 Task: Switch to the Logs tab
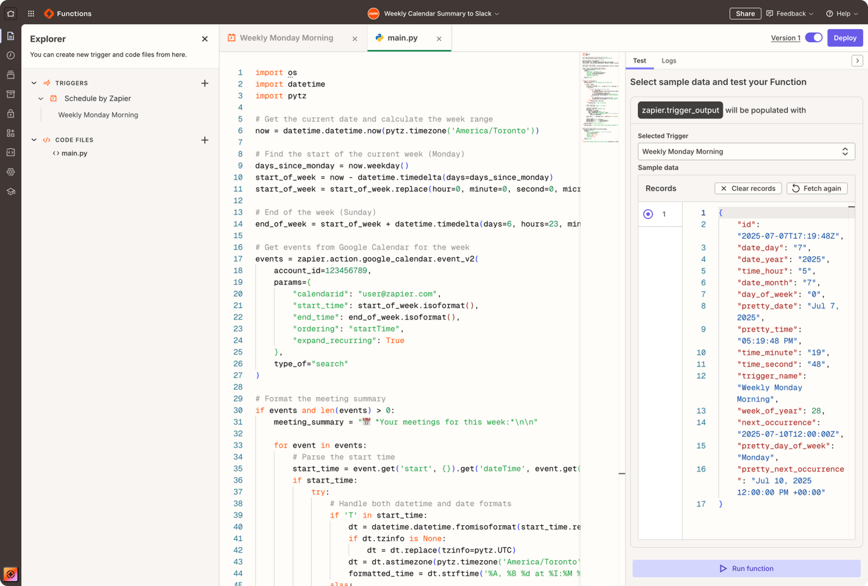click(x=668, y=61)
